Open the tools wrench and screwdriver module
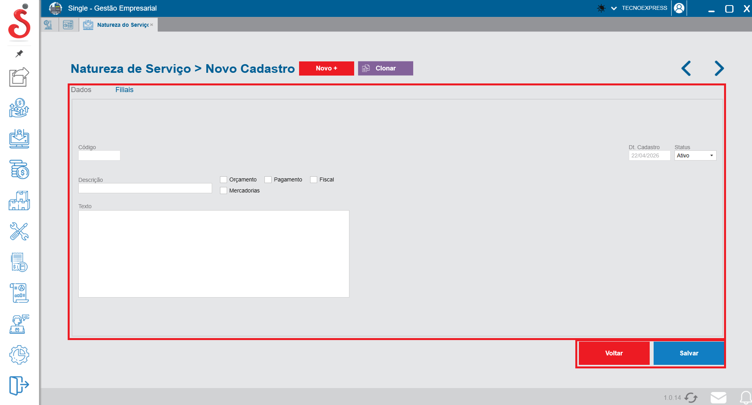The height and width of the screenshot is (405, 752). 19,231
